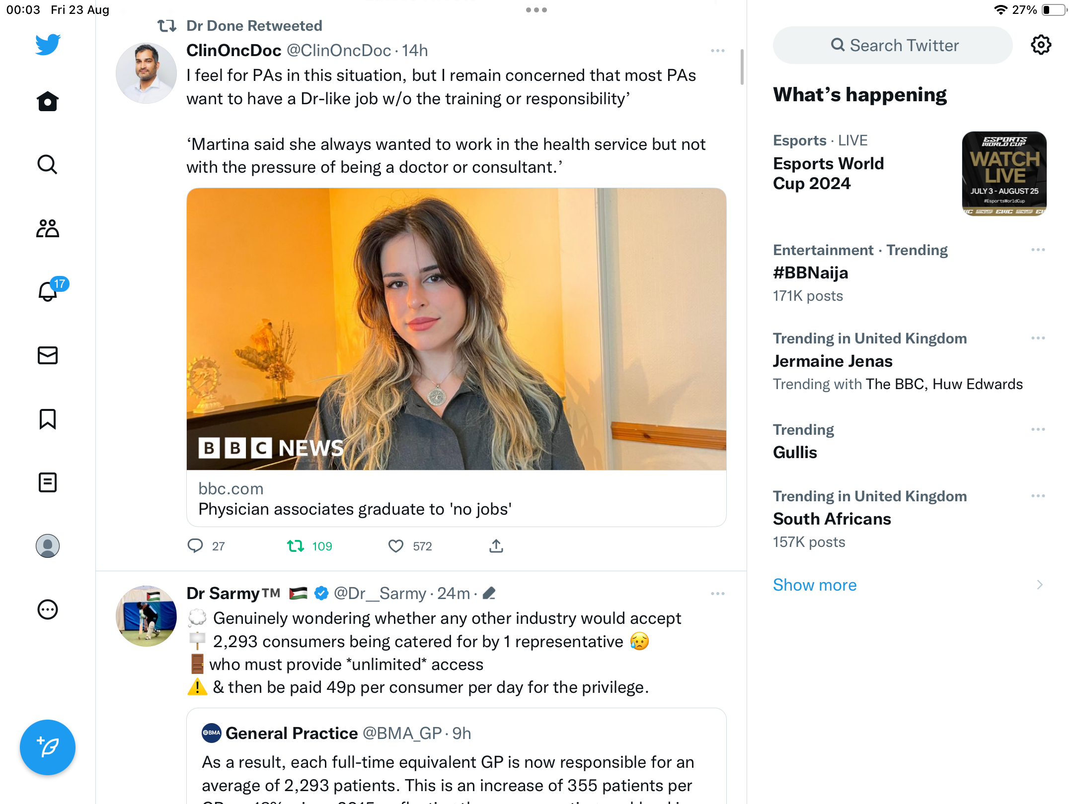Click Show more trends link
Image resolution: width=1073 pixels, height=804 pixels.
coord(815,585)
